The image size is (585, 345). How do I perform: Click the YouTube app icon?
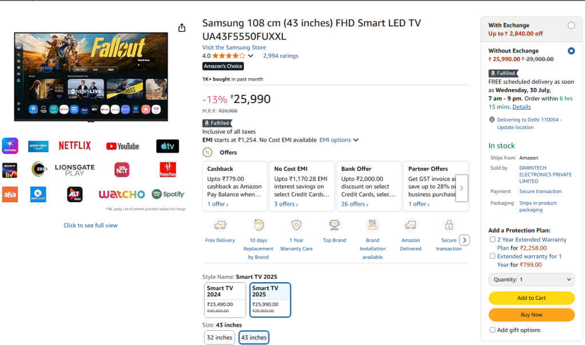point(122,146)
